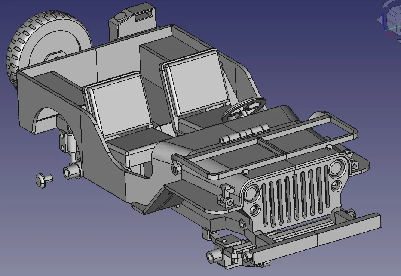Select the rear axle stub below the shock
This screenshot has width=401, height=276.
point(71,171)
